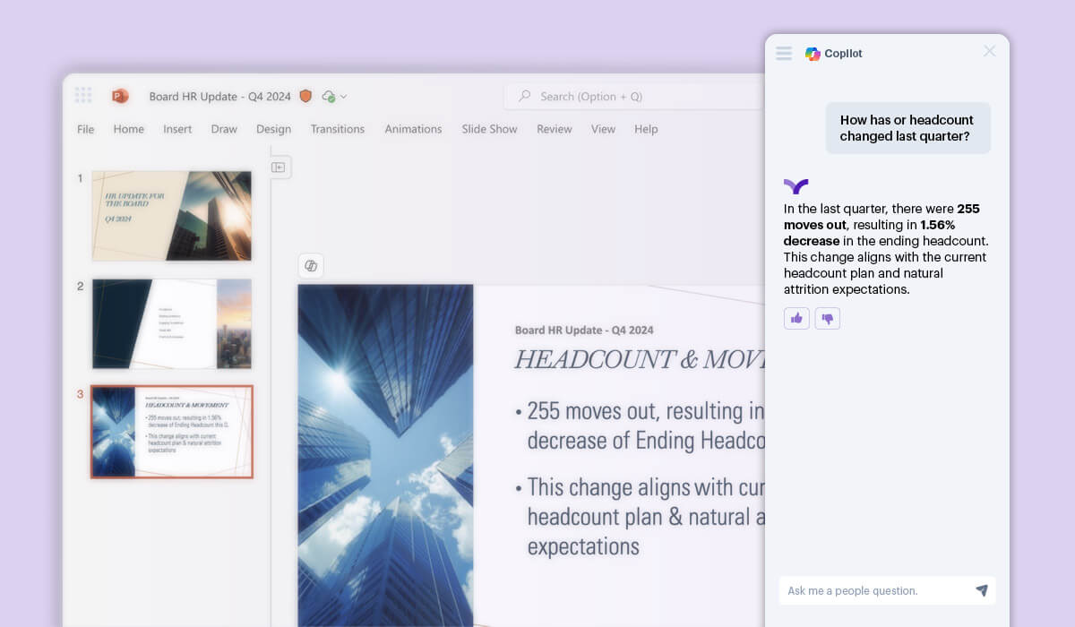This screenshot has width=1075, height=627.
Task: Open the Draw tab
Action: (224, 129)
